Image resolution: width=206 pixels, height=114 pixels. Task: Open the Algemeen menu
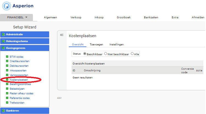[x=50, y=17]
